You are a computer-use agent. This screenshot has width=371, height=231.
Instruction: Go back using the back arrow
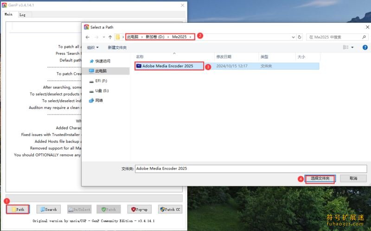[88, 37]
